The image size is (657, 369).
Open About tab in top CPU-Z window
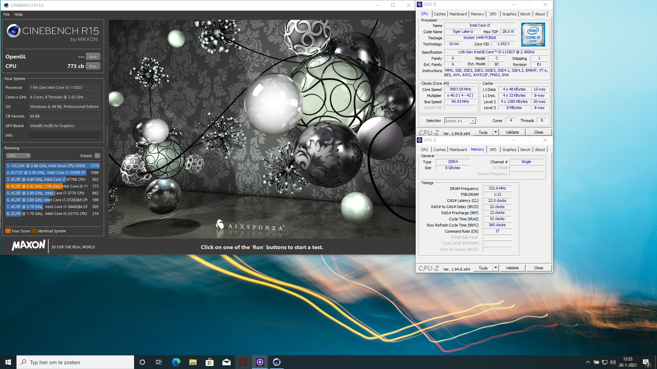click(x=540, y=14)
